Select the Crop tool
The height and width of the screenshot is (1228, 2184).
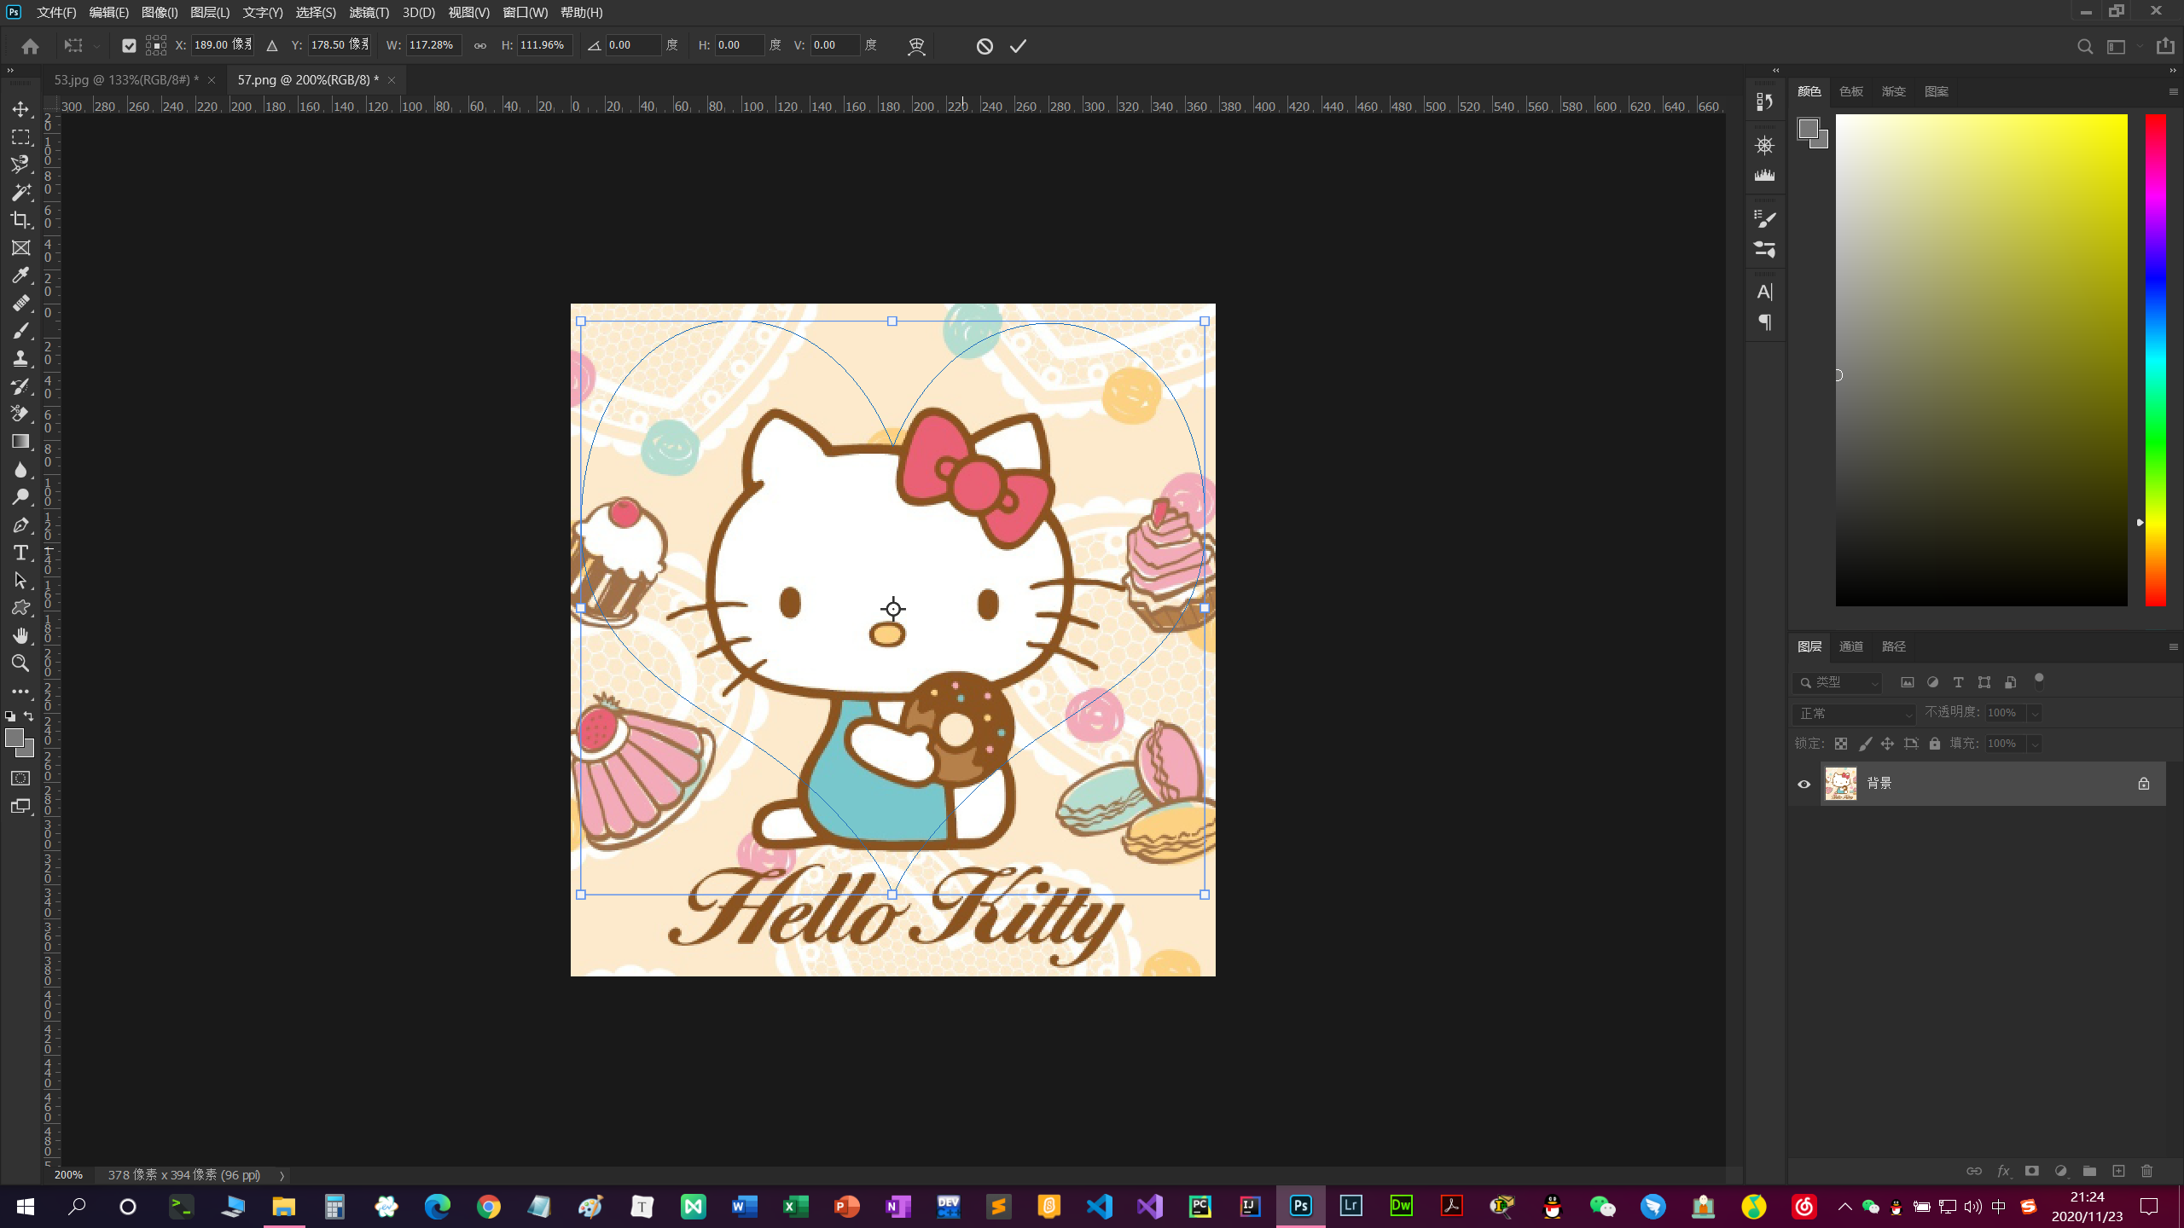click(x=20, y=220)
